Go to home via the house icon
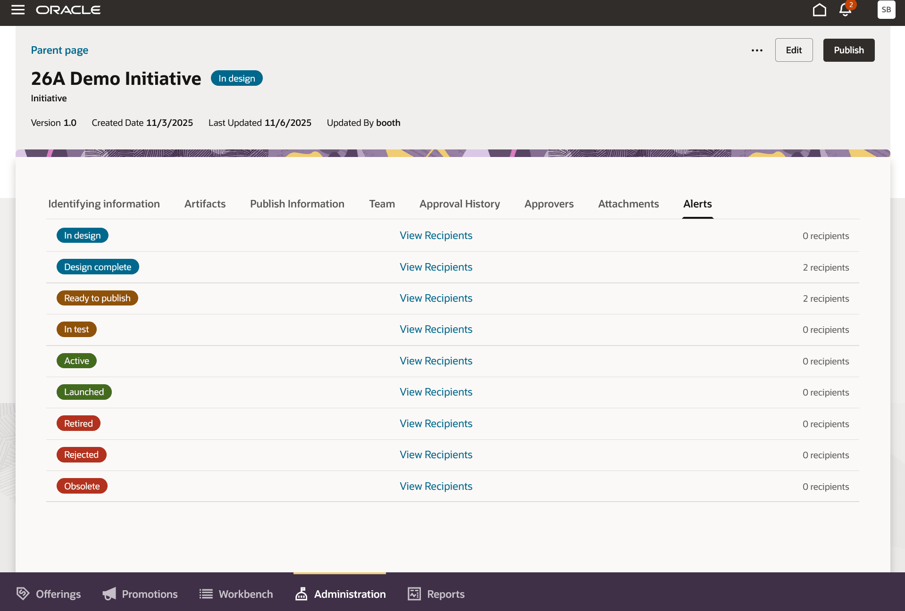The image size is (905, 611). pos(820,9)
